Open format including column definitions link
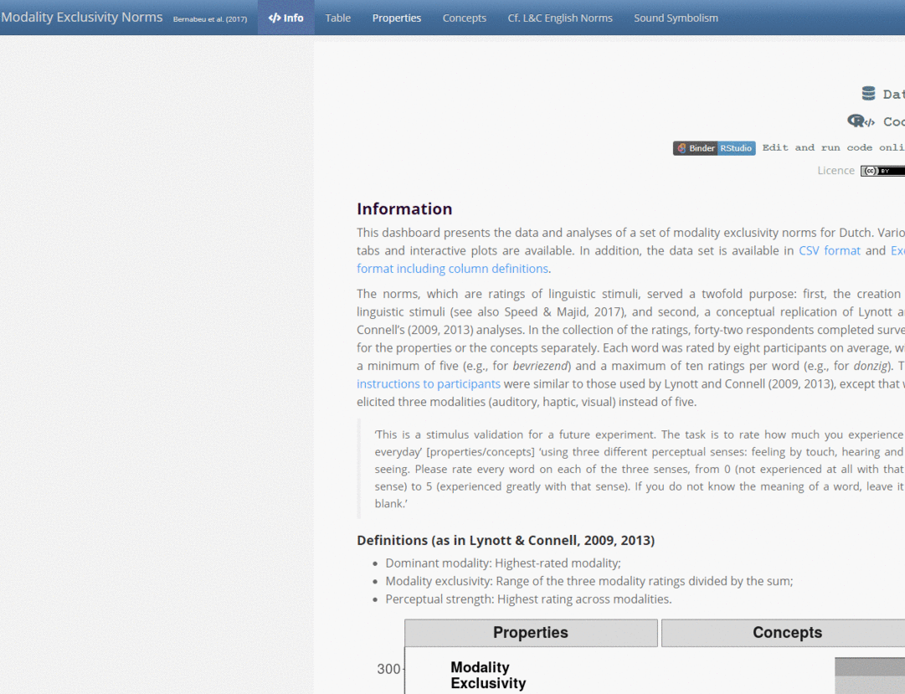The image size is (905, 694). (452, 269)
